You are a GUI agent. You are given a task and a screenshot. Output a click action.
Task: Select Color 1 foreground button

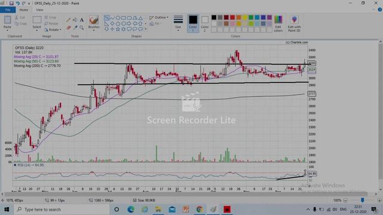coord(193,24)
